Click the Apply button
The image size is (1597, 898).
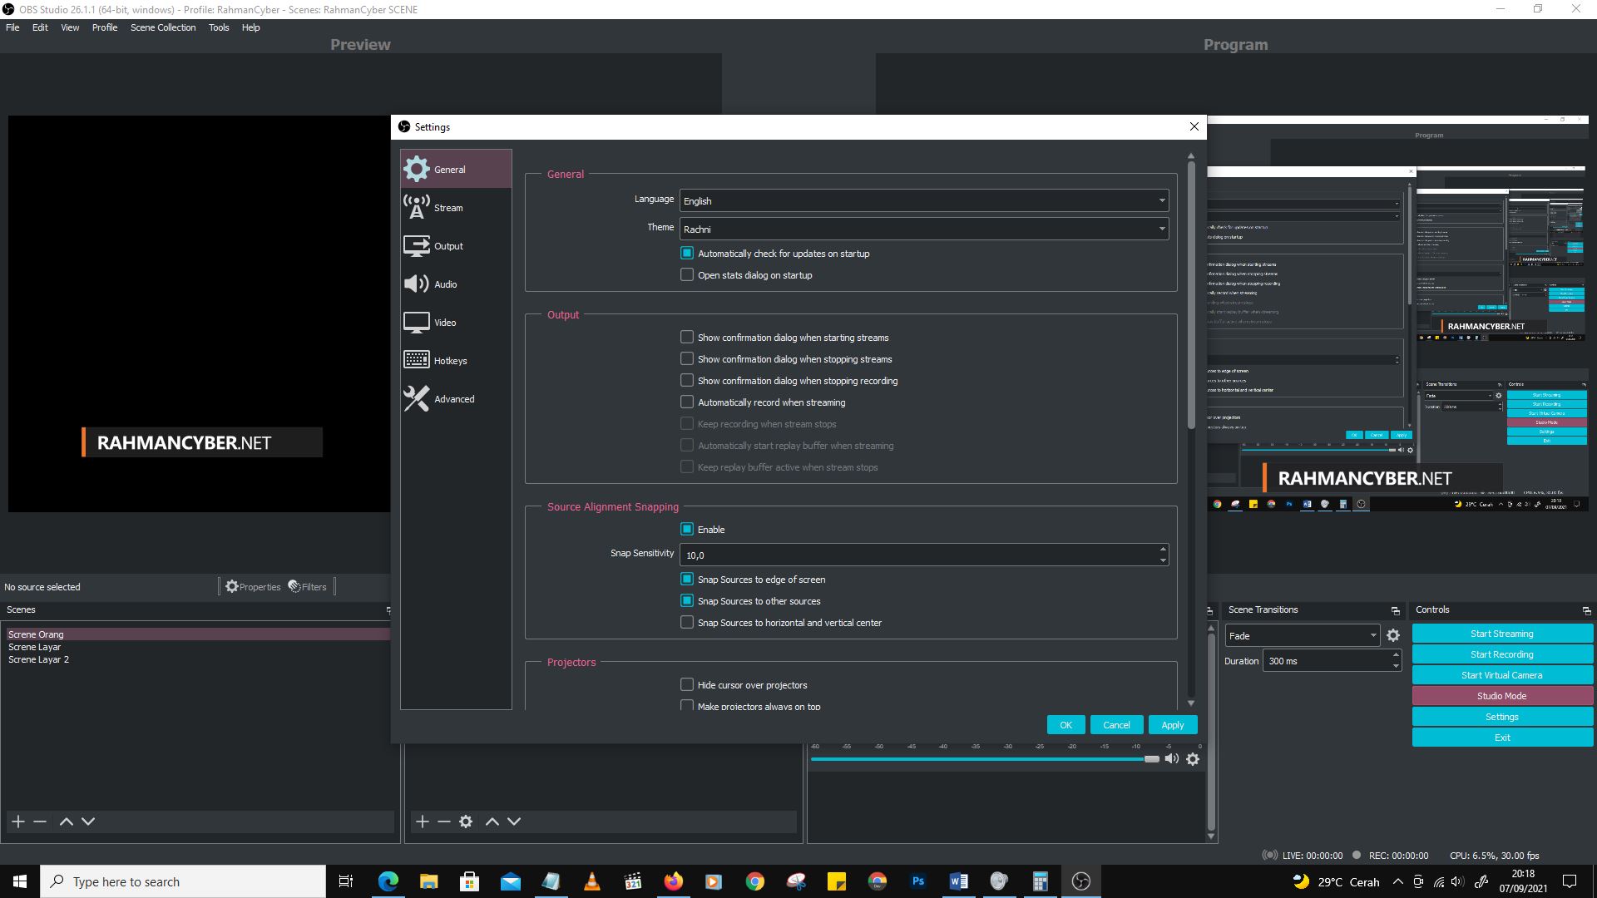tap(1171, 723)
